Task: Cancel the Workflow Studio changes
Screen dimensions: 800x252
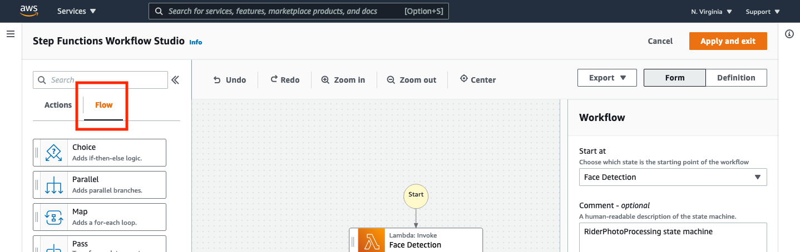Action: coord(660,41)
